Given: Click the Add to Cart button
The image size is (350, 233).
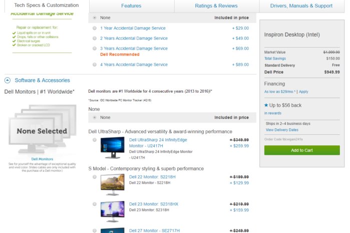Looking at the screenshot, I should 302,150.
